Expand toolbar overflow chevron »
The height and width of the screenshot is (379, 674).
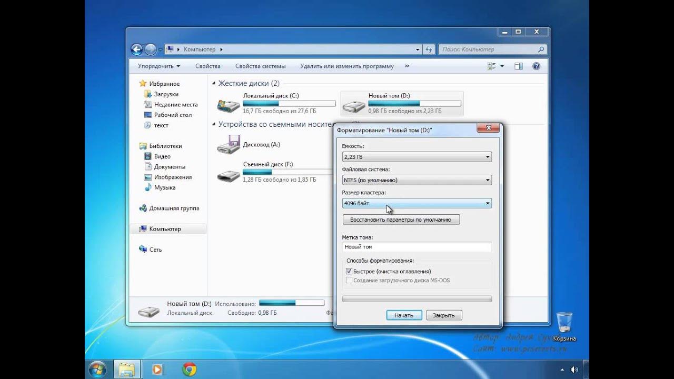tap(407, 66)
